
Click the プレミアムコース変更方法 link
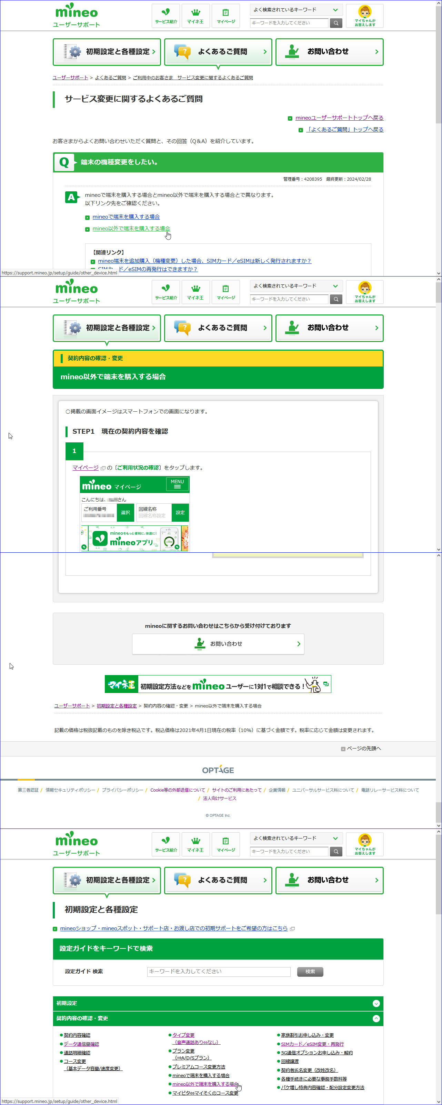198,1066
